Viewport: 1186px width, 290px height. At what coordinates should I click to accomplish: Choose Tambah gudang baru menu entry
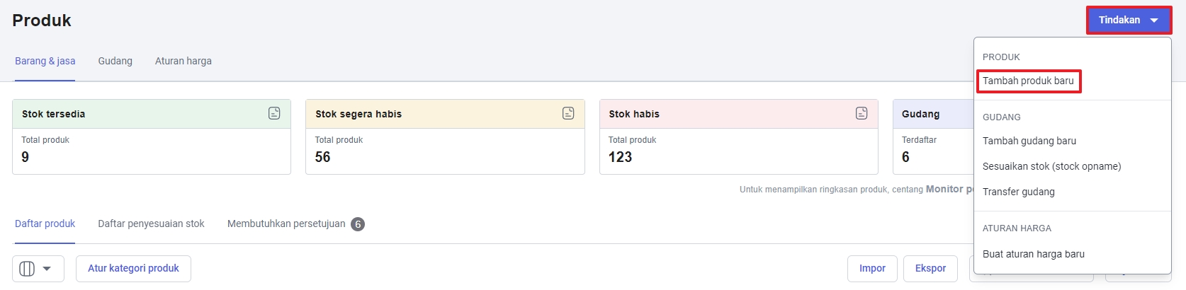tap(1029, 141)
